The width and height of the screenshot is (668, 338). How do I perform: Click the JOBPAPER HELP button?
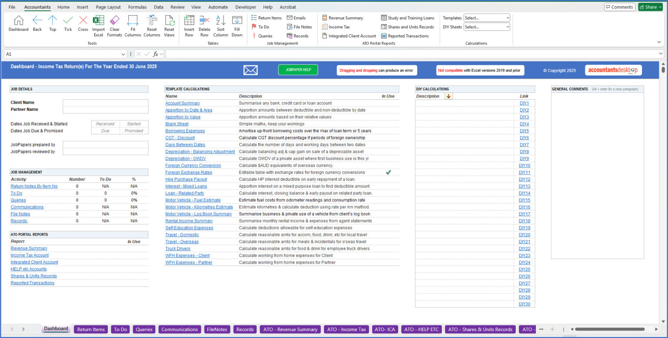point(298,70)
